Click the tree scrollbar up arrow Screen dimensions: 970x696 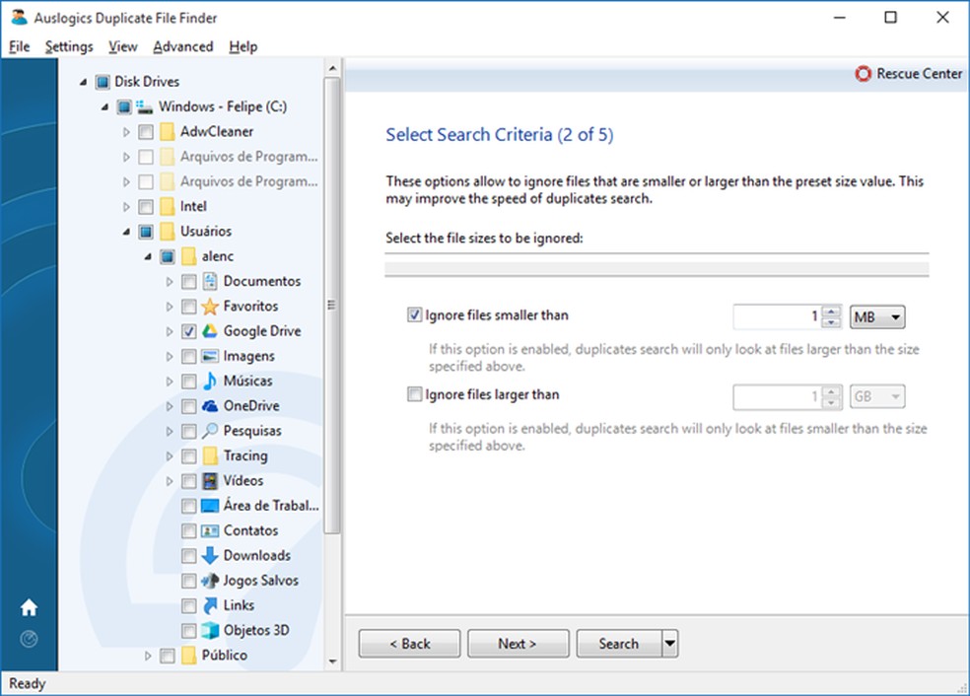(x=332, y=68)
